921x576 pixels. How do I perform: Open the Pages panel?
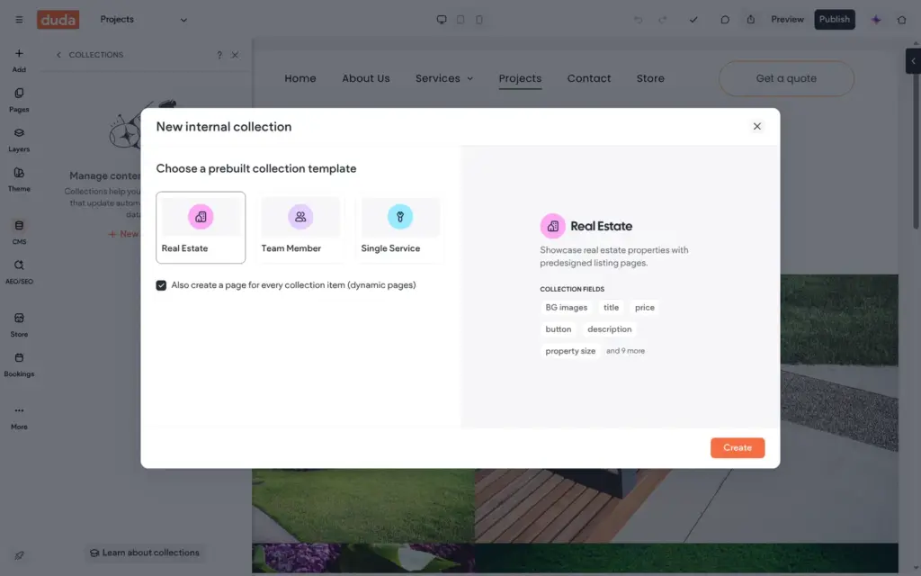[x=19, y=100]
